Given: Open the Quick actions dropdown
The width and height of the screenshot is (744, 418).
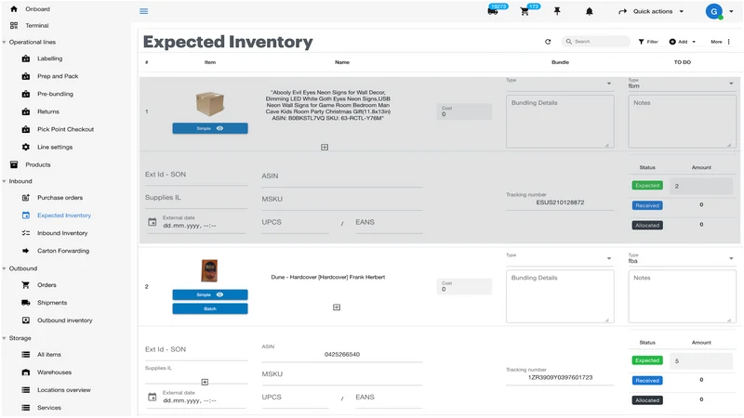Looking at the screenshot, I should (651, 11).
